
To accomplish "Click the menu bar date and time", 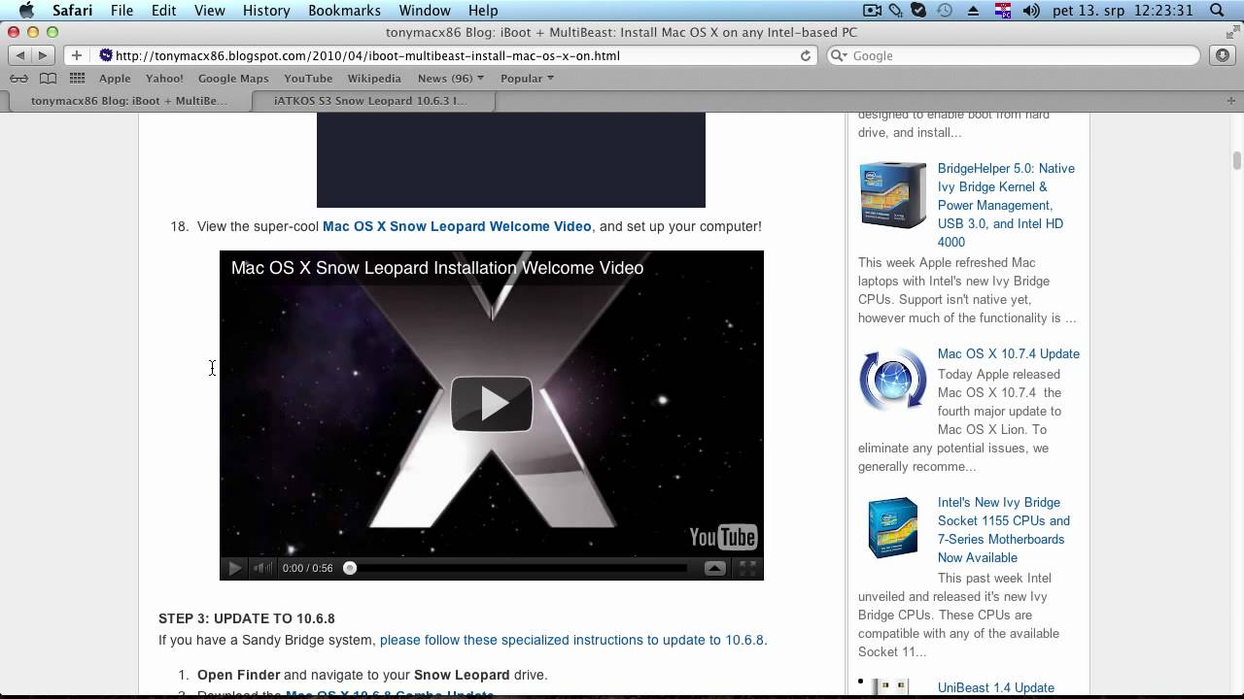I will [x=1123, y=11].
